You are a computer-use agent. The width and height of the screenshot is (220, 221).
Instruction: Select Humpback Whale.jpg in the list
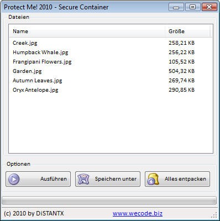click(40, 52)
